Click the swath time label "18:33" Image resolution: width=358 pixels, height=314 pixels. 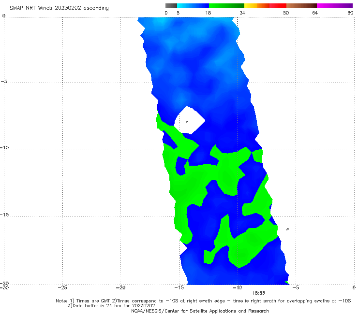click(258, 293)
